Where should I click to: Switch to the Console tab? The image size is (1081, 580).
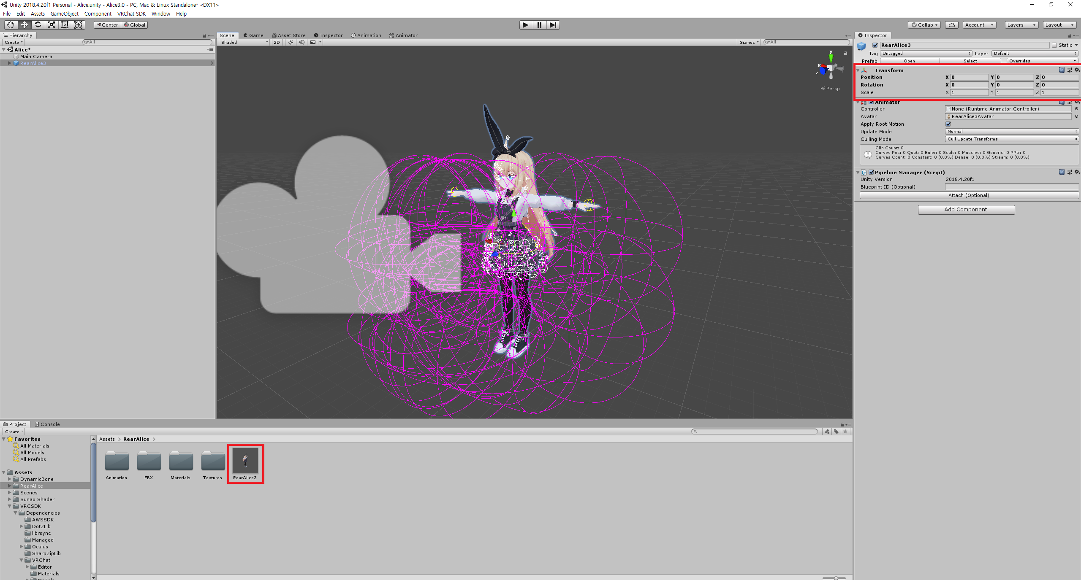click(x=47, y=424)
